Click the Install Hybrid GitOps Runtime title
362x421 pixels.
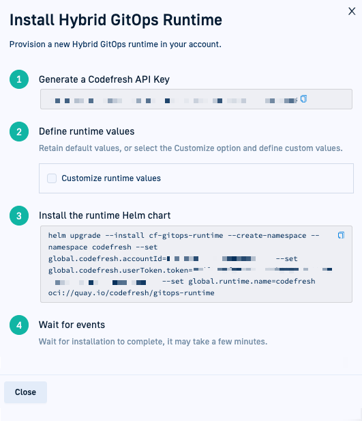(x=116, y=20)
